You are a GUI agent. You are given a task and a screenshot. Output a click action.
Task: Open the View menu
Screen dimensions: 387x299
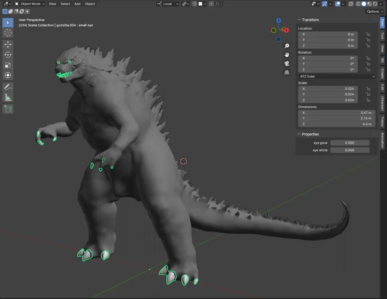(53, 4)
